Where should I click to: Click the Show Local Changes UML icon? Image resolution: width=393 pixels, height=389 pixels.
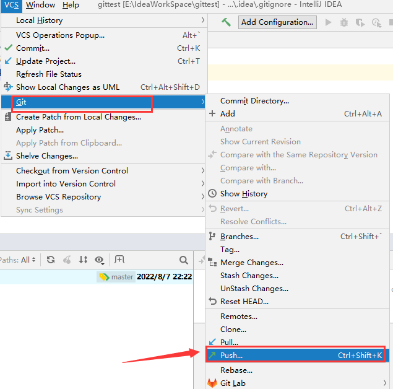[x=8, y=87]
